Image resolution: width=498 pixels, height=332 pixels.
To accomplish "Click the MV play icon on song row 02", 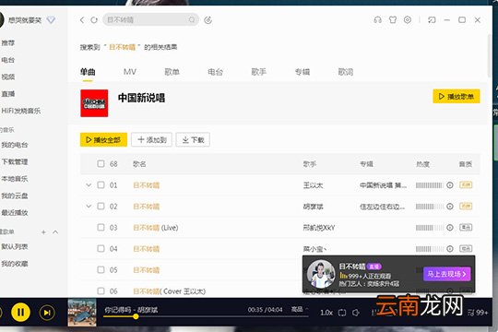I will (450, 207).
